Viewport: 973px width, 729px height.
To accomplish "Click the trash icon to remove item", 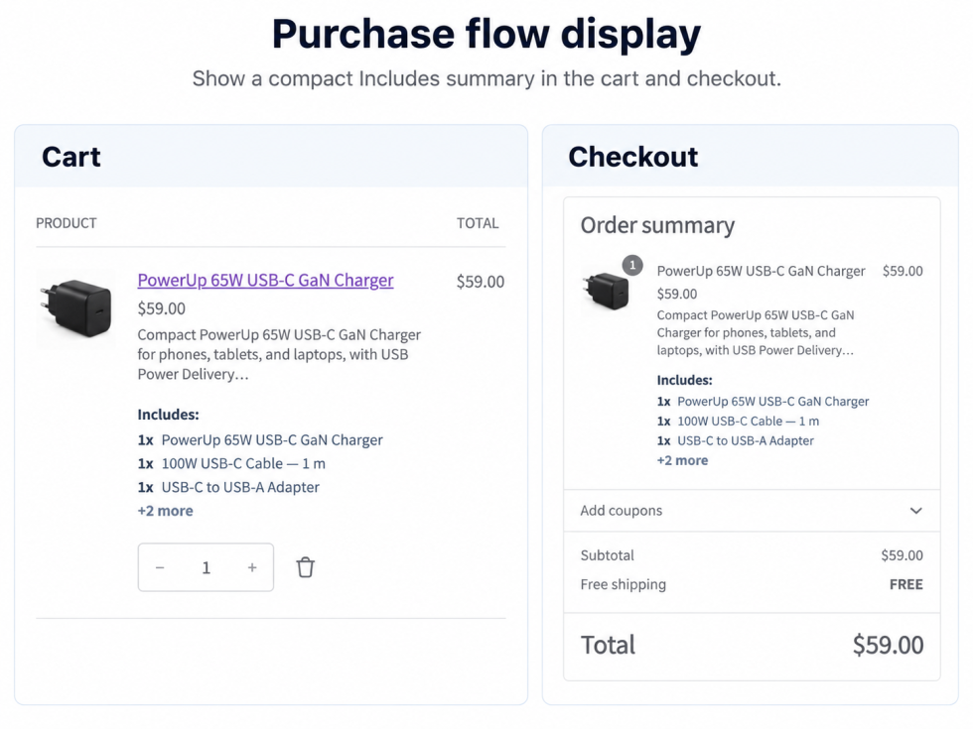I will pyautogui.click(x=305, y=567).
